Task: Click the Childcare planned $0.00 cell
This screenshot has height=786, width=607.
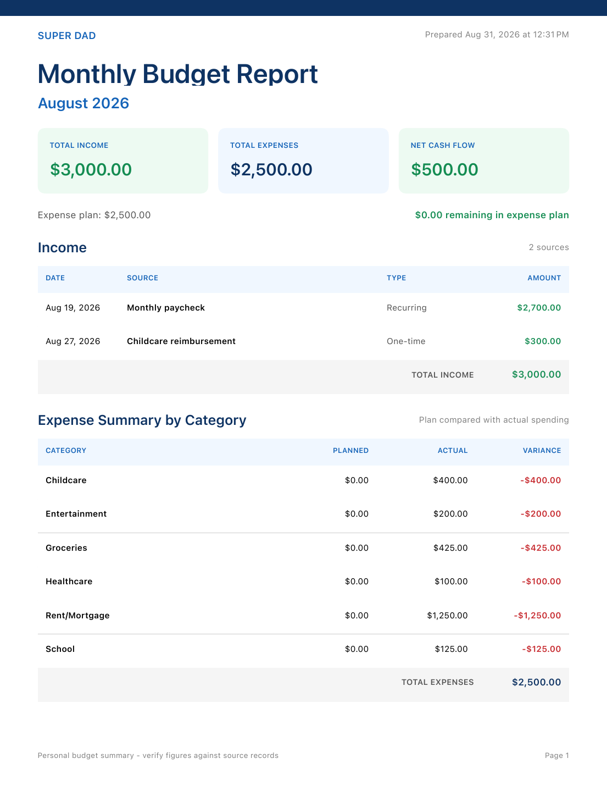Action: (x=357, y=480)
